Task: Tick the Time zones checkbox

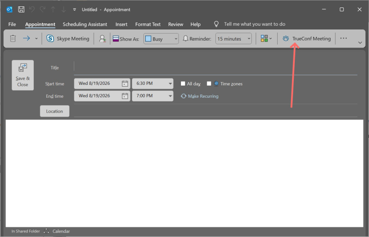Action: 209,83
